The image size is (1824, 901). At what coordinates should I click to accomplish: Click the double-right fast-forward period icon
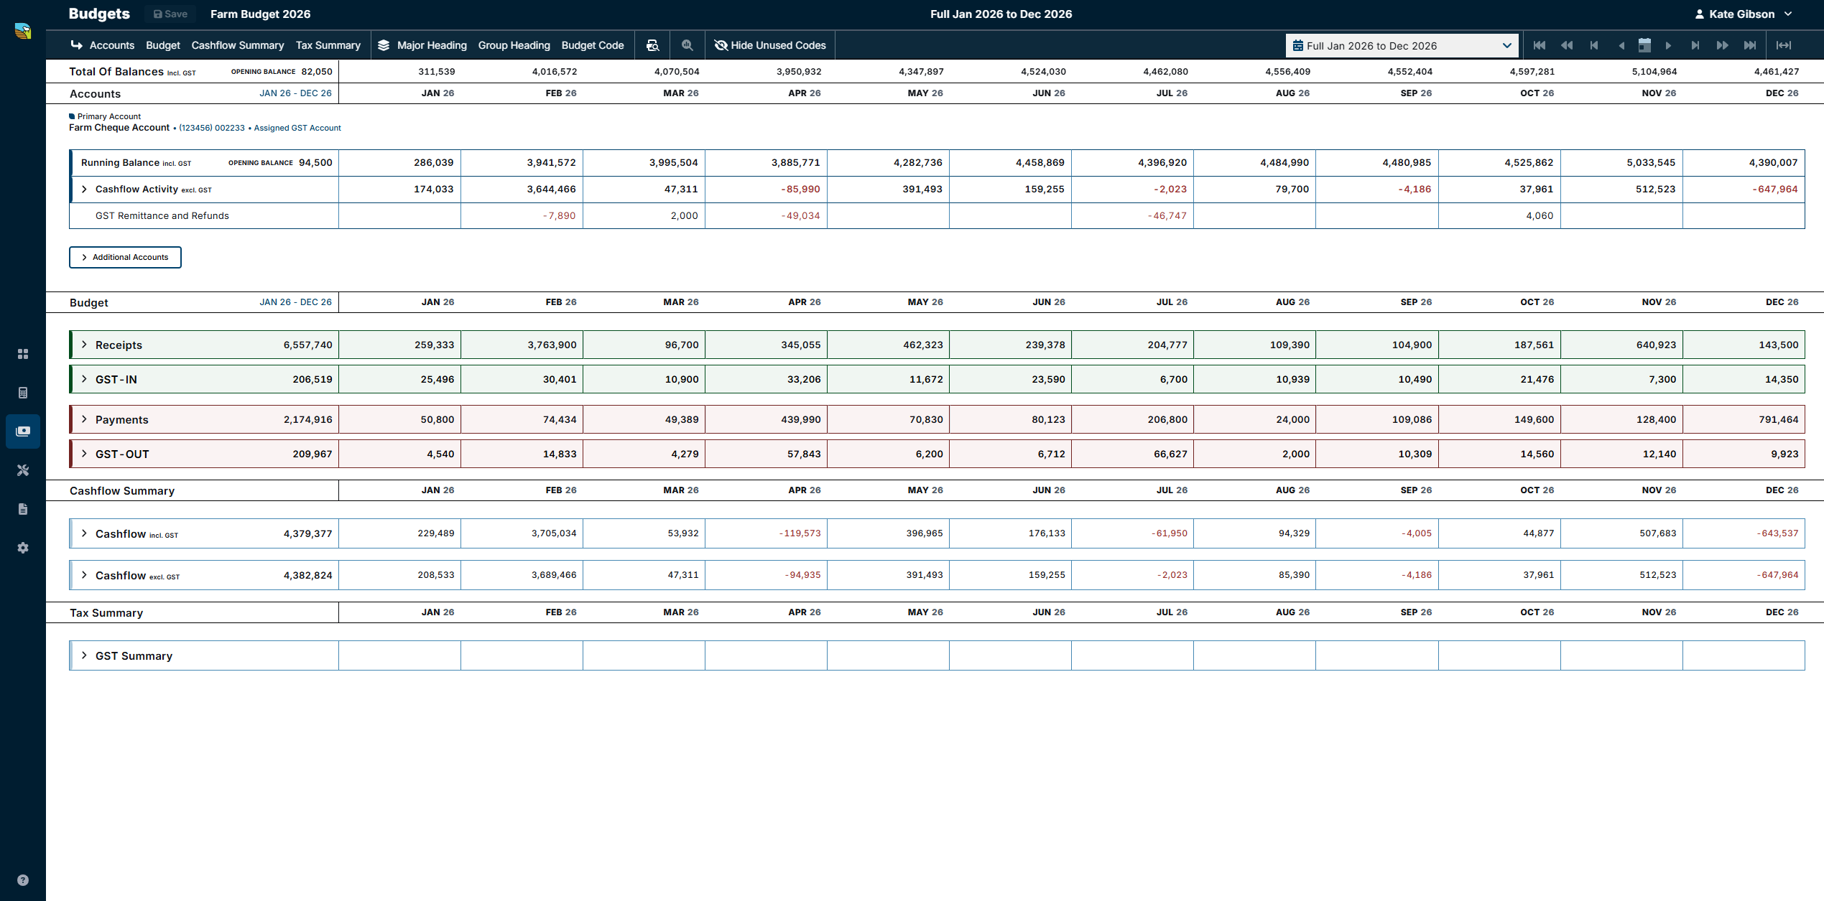point(1723,45)
